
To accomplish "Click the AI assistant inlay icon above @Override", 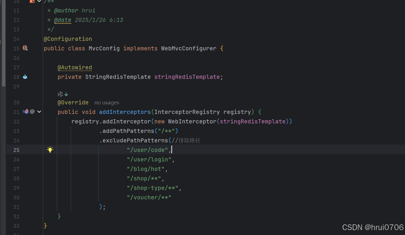I will [x=60, y=94].
